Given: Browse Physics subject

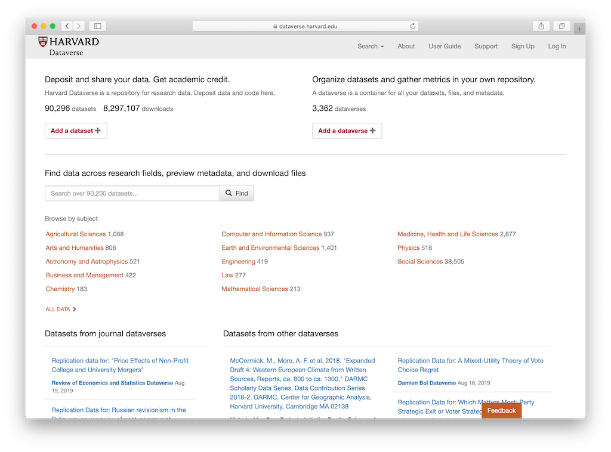Looking at the screenshot, I should point(408,247).
